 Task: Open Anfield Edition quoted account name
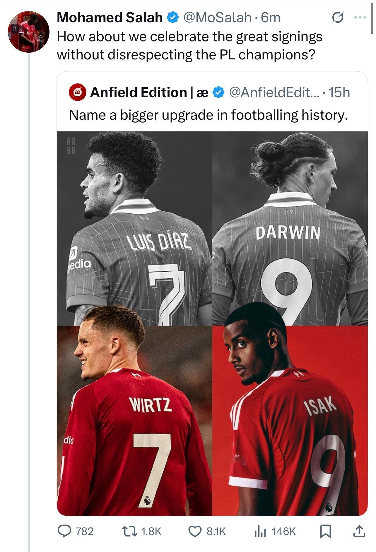point(149,92)
